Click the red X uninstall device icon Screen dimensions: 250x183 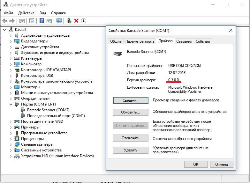(76, 21)
